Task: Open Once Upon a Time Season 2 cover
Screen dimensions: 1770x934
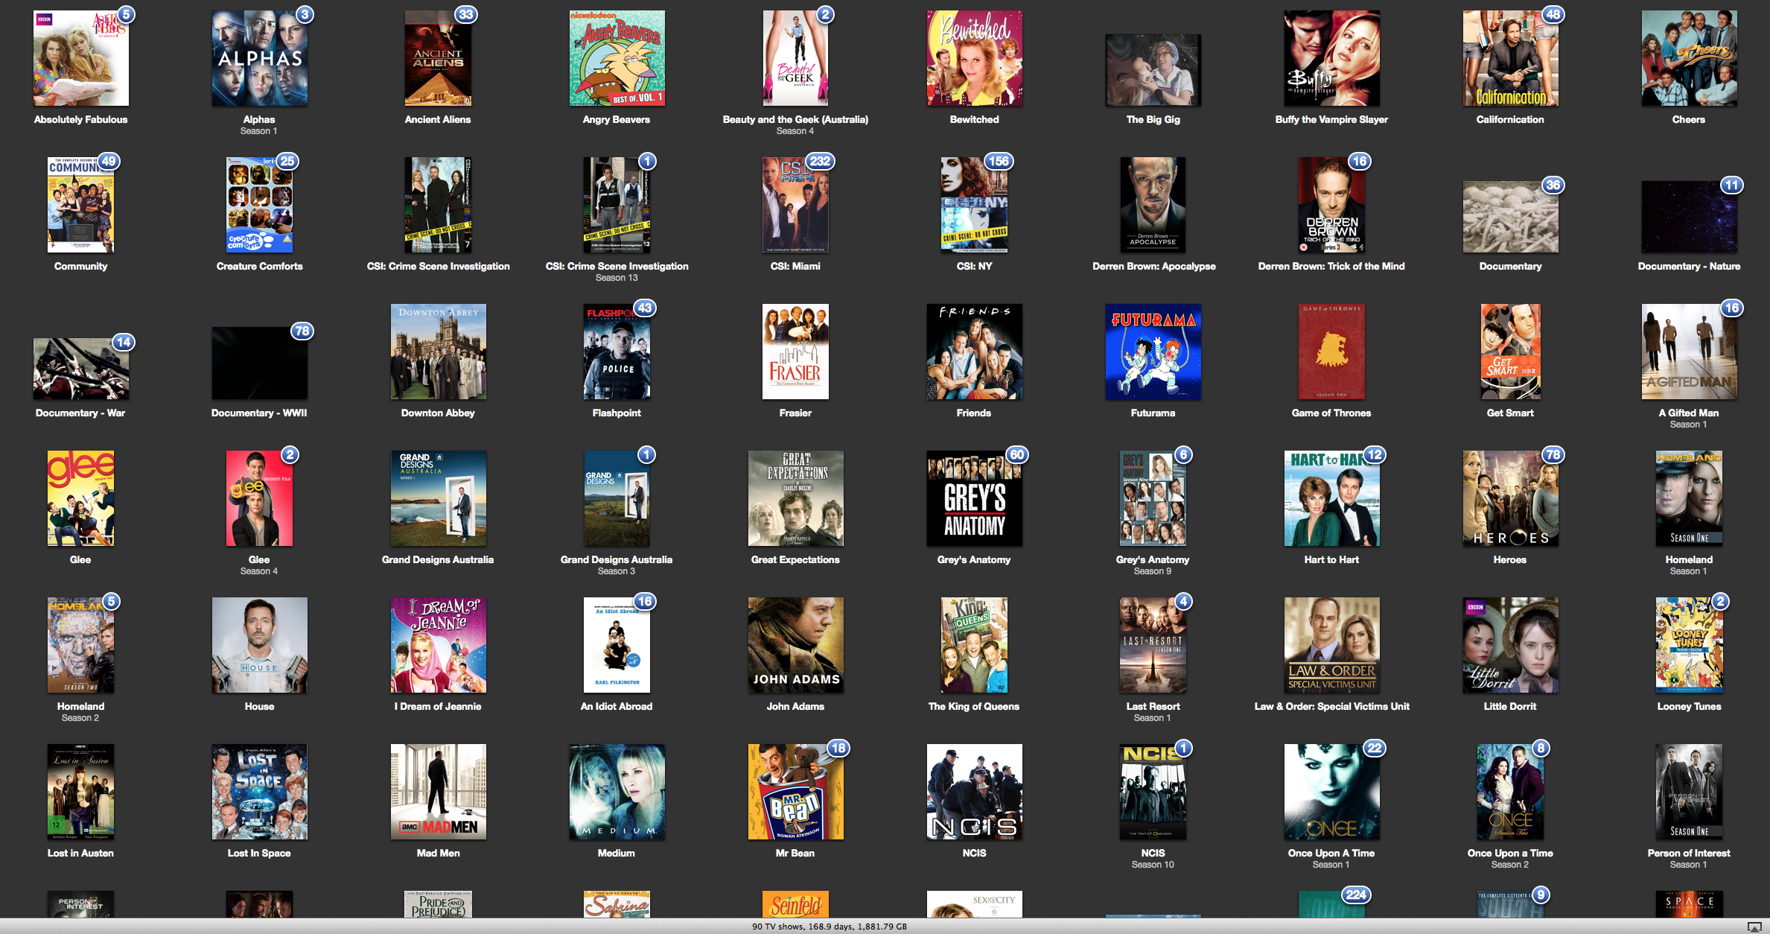Action: pos(1510,792)
